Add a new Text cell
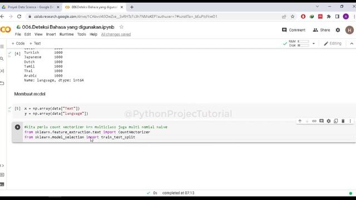The height and width of the screenshot is (200, 356). pyautogui.click(x=35, y=43)
